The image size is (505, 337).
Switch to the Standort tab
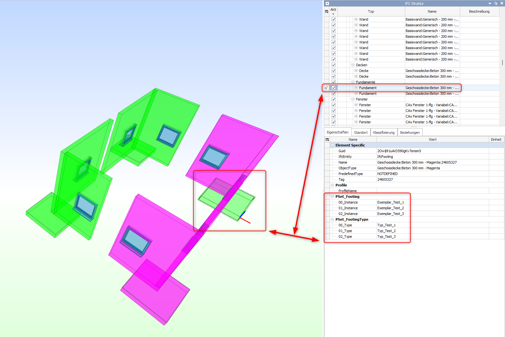click(x=361, y=133)
